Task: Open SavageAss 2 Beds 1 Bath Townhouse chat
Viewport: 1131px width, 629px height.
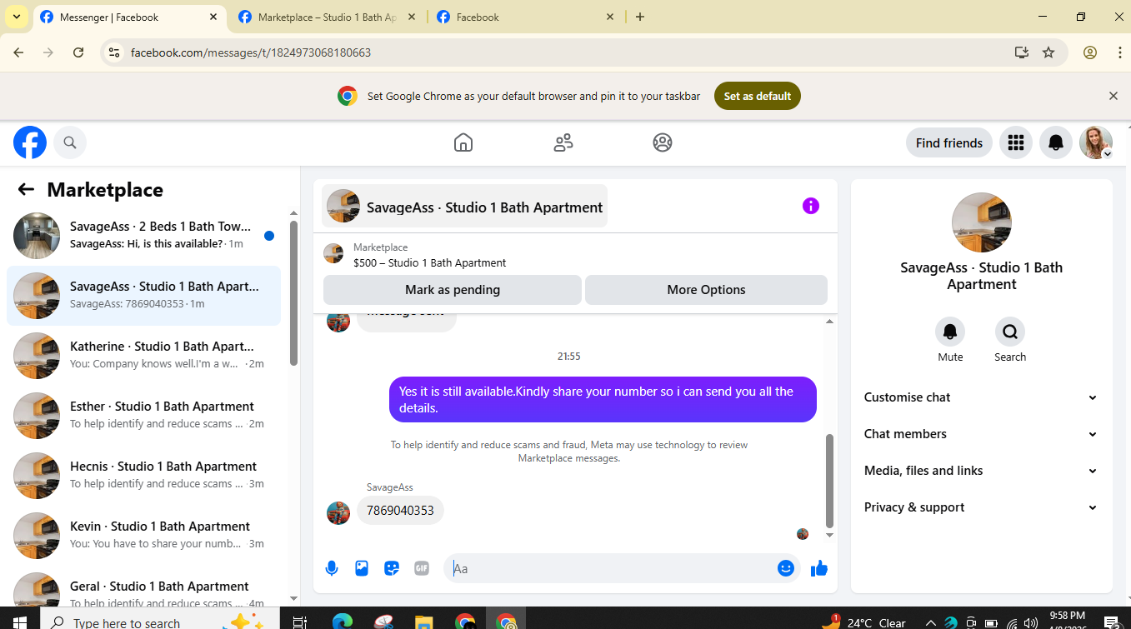Action: pyautogui.click(x=143, y=236)
